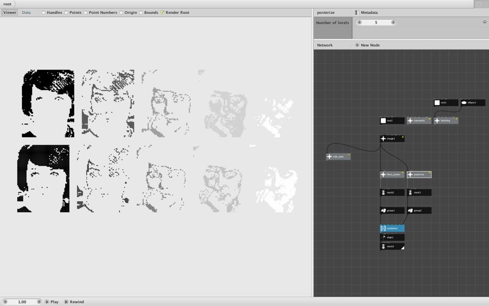Enable the Origin checkbox
The height and width of the screenshot is (306, 489).
point(121,13)
